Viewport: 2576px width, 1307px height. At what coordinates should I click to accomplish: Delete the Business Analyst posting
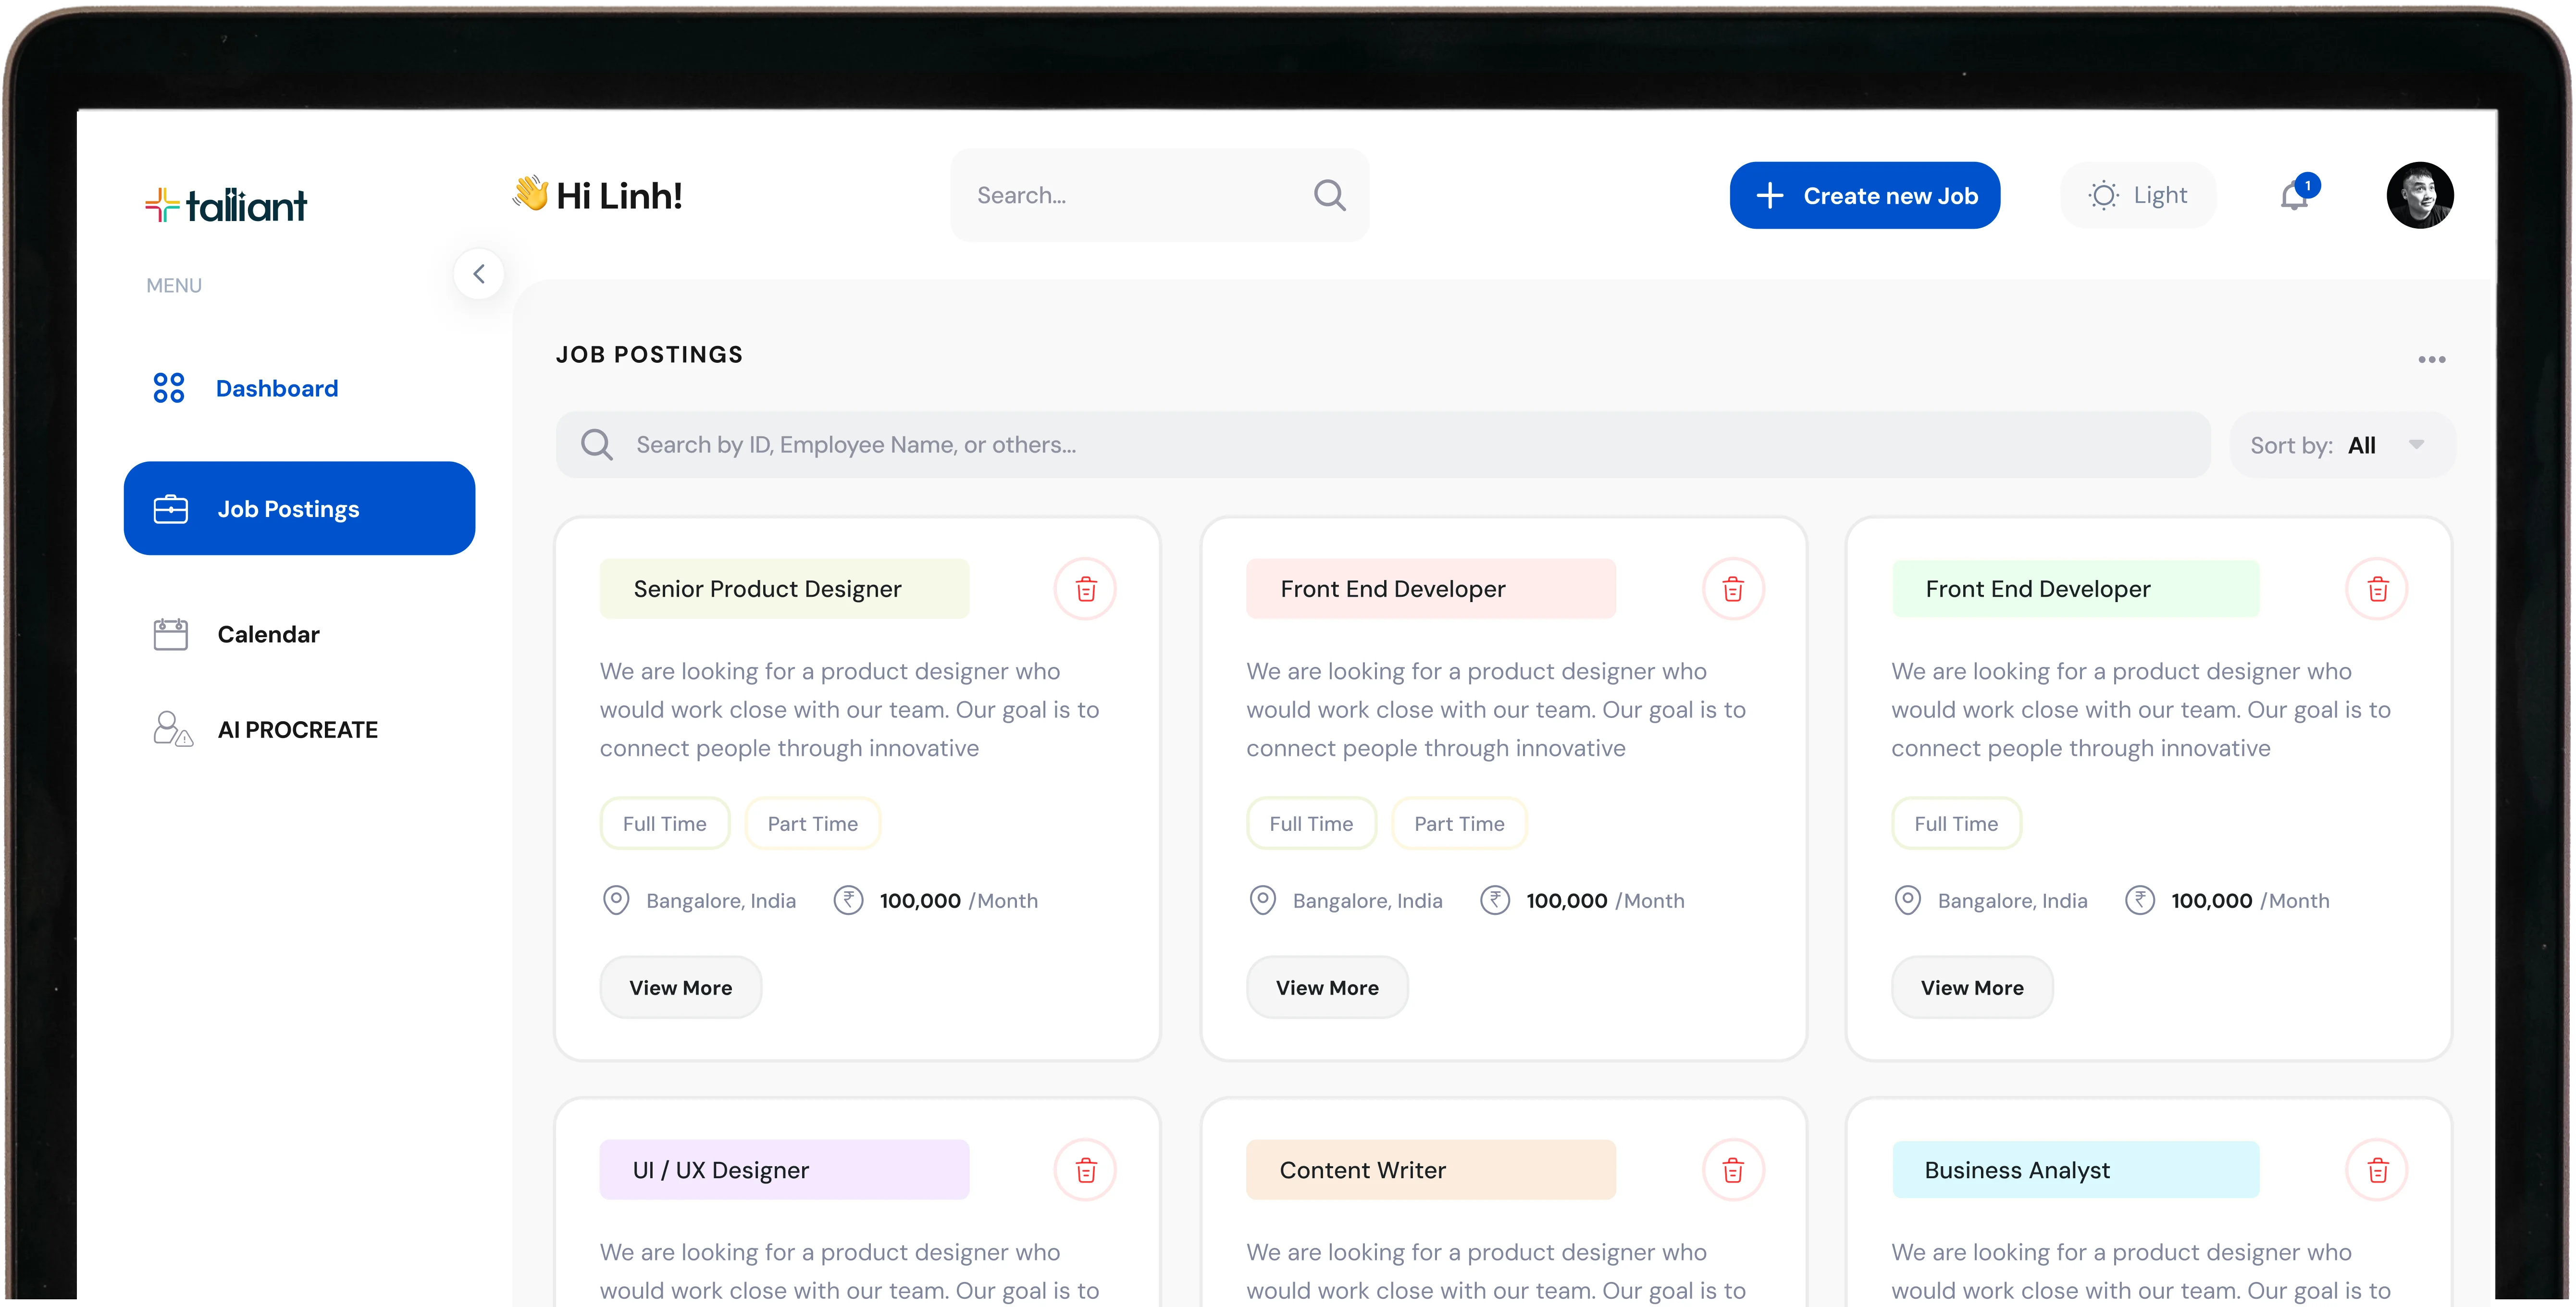pos(2378,1170)
